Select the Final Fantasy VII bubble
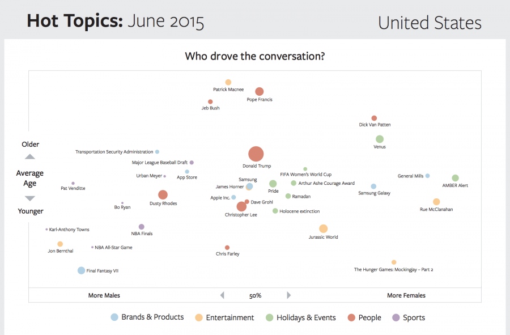Screen dimensions: 510x335 82,270
